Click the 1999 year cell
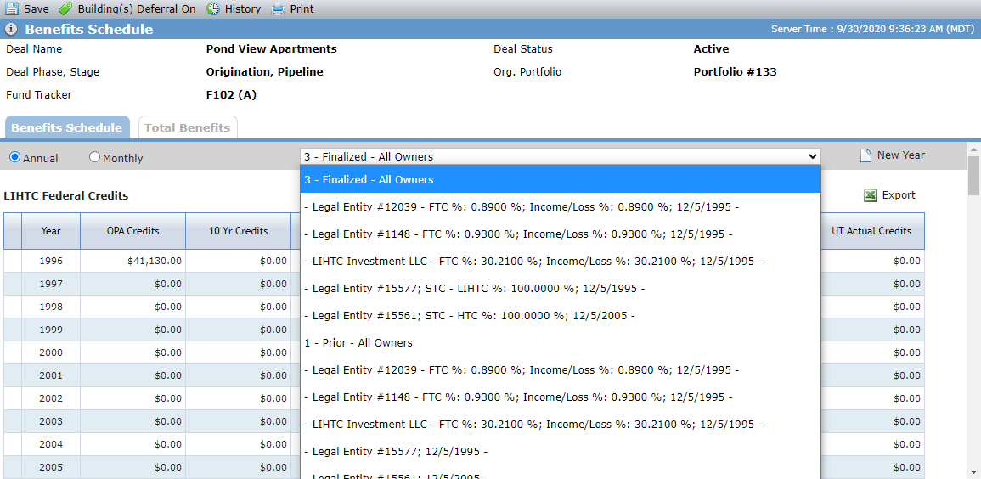This screenshot has width=981, height=479. pyautogui.click(x=51, y=330)
